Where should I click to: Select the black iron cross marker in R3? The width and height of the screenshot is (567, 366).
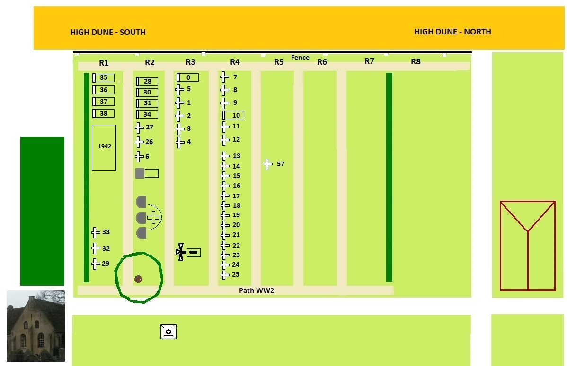coord(180,252)
